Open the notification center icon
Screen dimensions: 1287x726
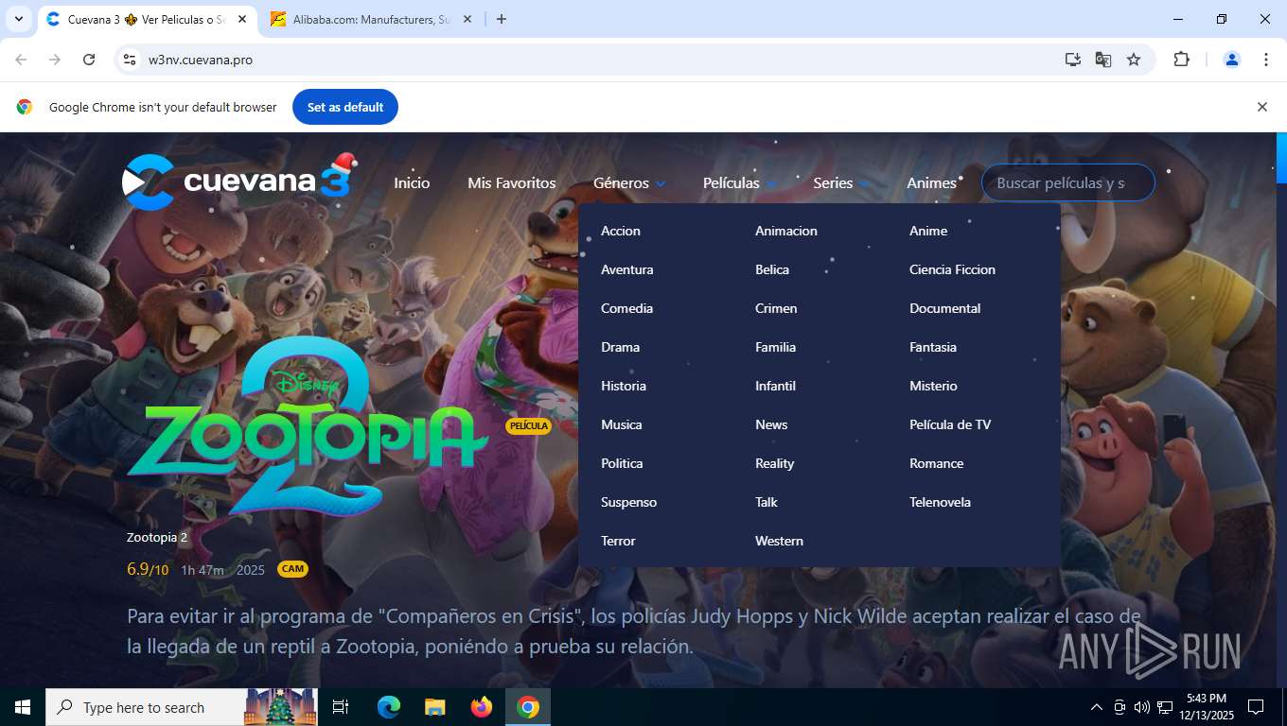pos(1256,707)
